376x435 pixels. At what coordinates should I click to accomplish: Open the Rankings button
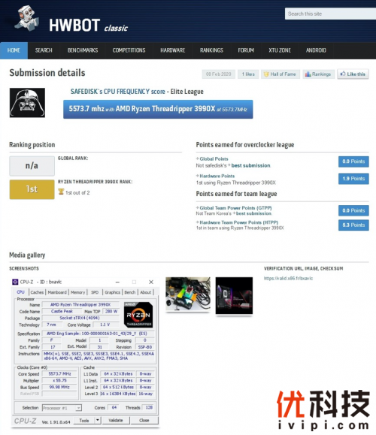click(x=318, y=74)
